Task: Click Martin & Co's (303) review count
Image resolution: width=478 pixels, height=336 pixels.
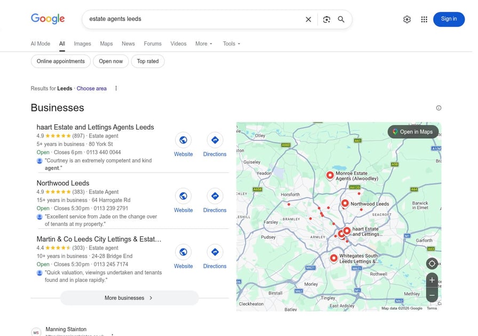Action: coord(78,248)
